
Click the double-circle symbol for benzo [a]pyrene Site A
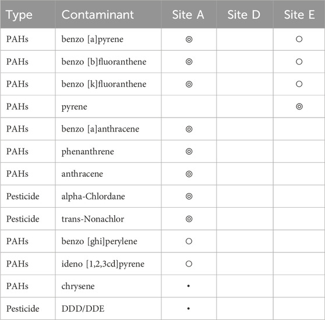click(189, 39)
